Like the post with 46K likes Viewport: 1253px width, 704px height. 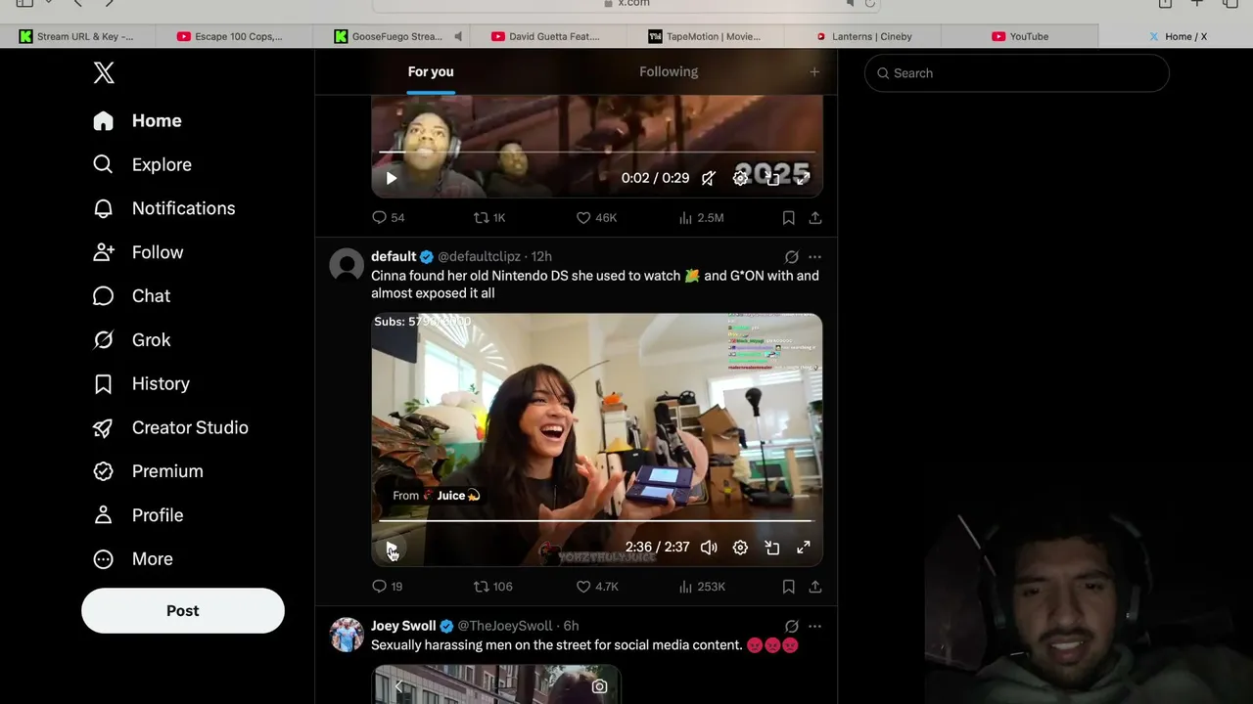[x=596, y=218]
